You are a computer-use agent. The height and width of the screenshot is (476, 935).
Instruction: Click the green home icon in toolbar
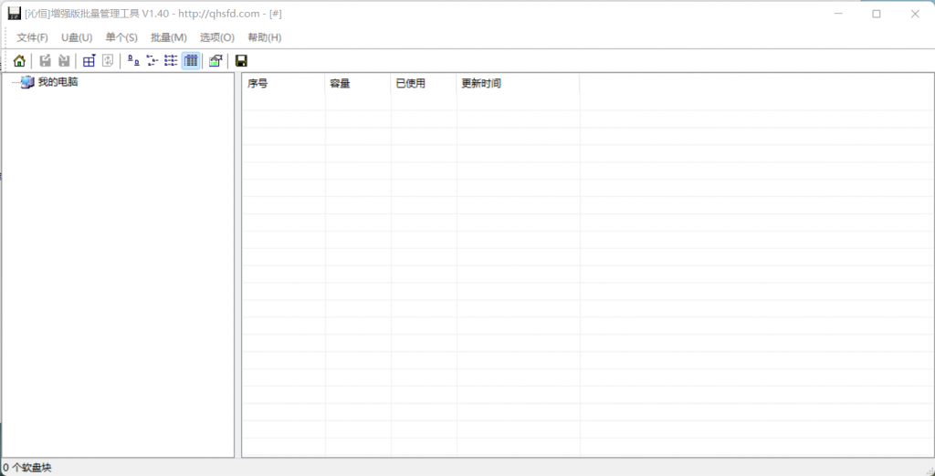[19, 61]
